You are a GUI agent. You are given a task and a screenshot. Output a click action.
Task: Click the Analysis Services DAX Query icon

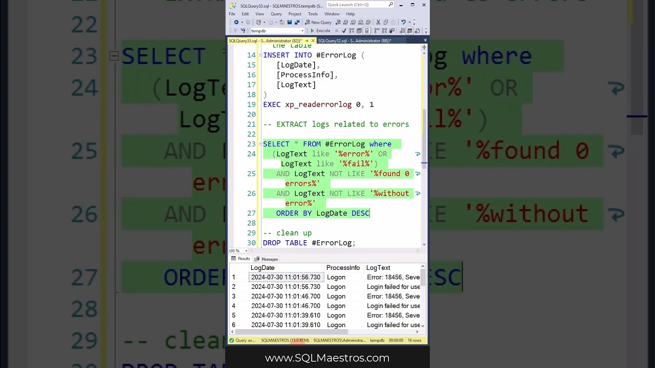coord(368,22)
